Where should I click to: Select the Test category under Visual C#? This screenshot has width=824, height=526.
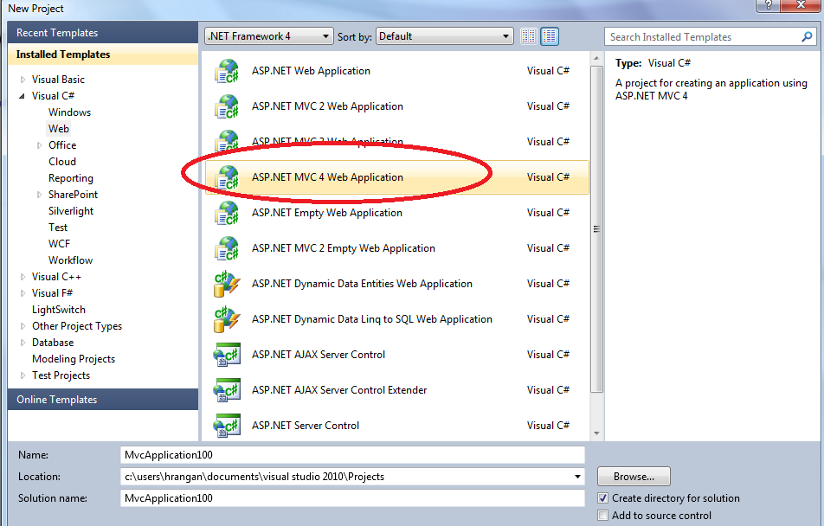pyautogui.click(x=58, y=228)
